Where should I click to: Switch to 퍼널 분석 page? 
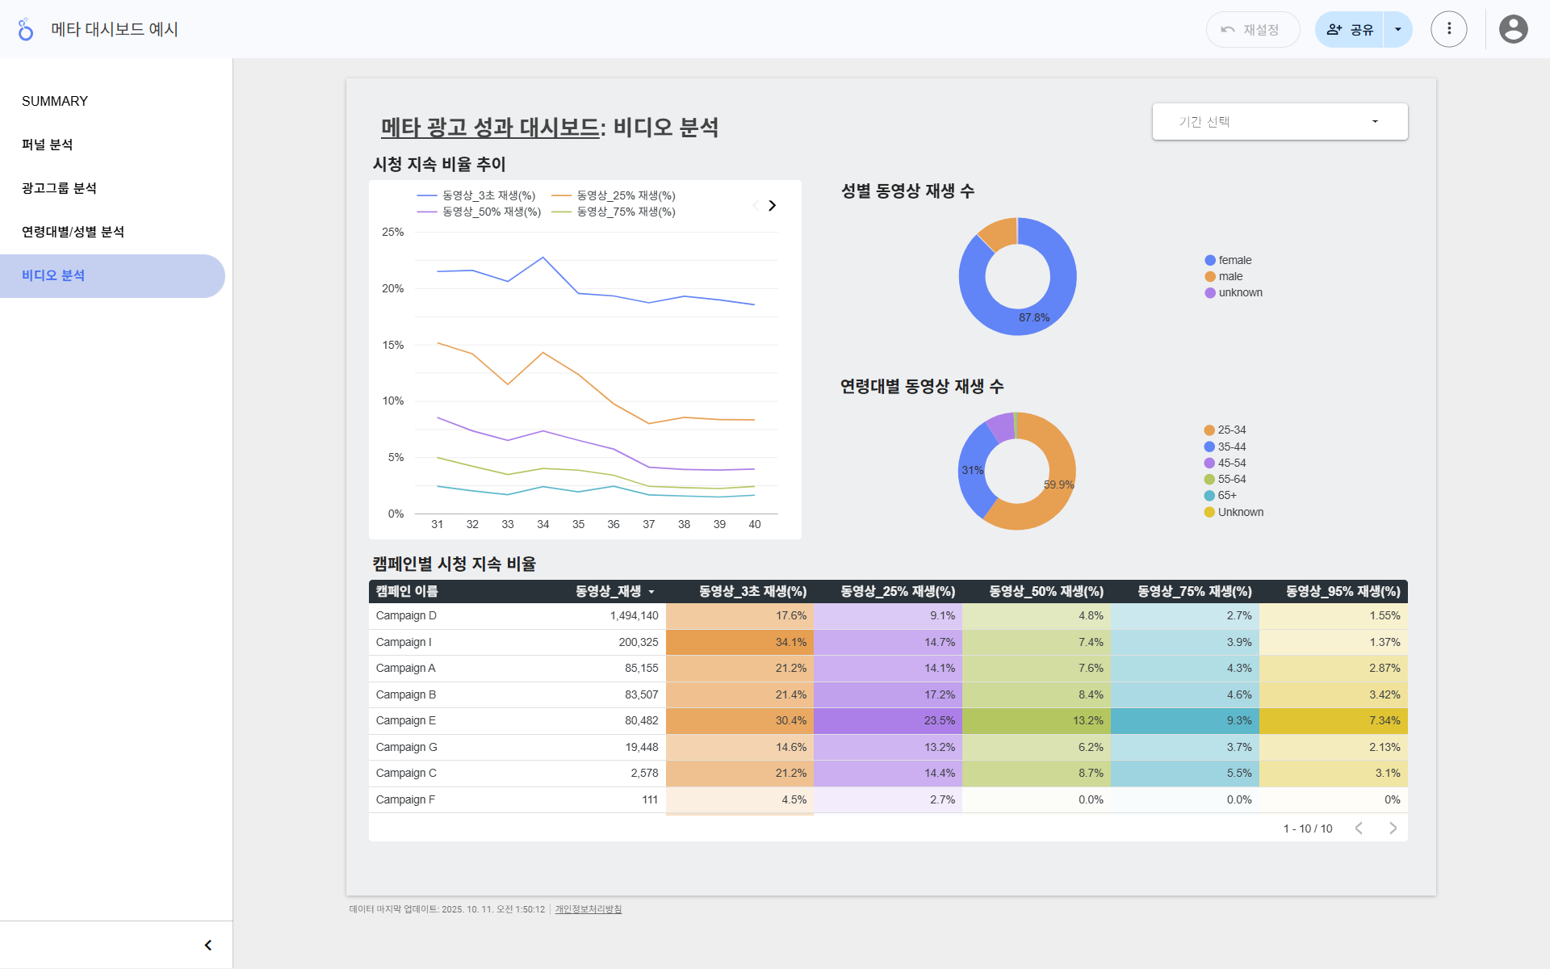[48, 145]
